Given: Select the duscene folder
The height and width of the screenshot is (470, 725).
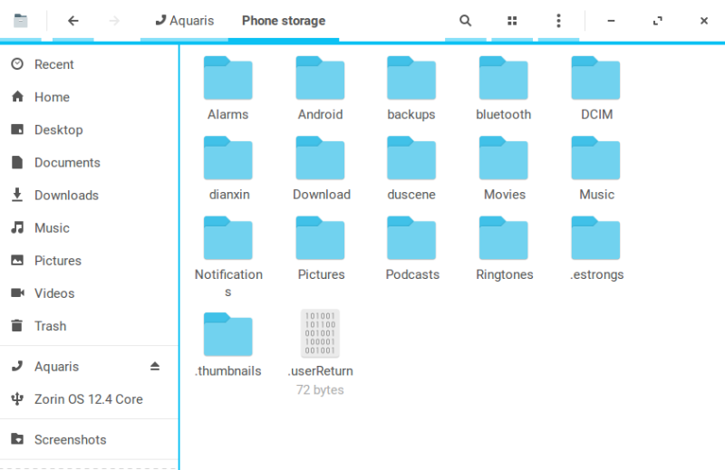Looking at the screenshot, I should [411, 168].
